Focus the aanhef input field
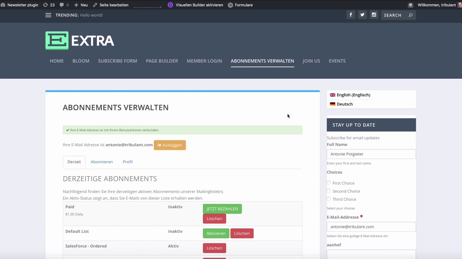The image size is (462, 259). coord(371,254)
